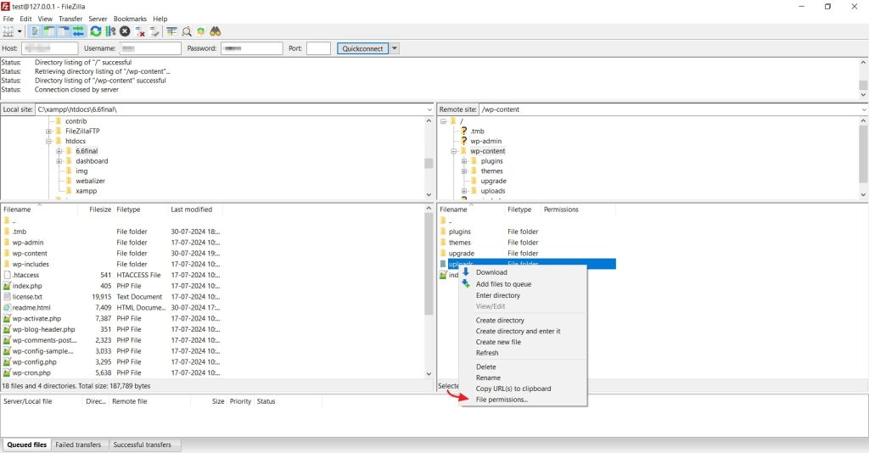The height and width of the screenshot is (453, 869).
Task: Open the Edit menu
Action: pyautogui.click(x=26, y=19)
